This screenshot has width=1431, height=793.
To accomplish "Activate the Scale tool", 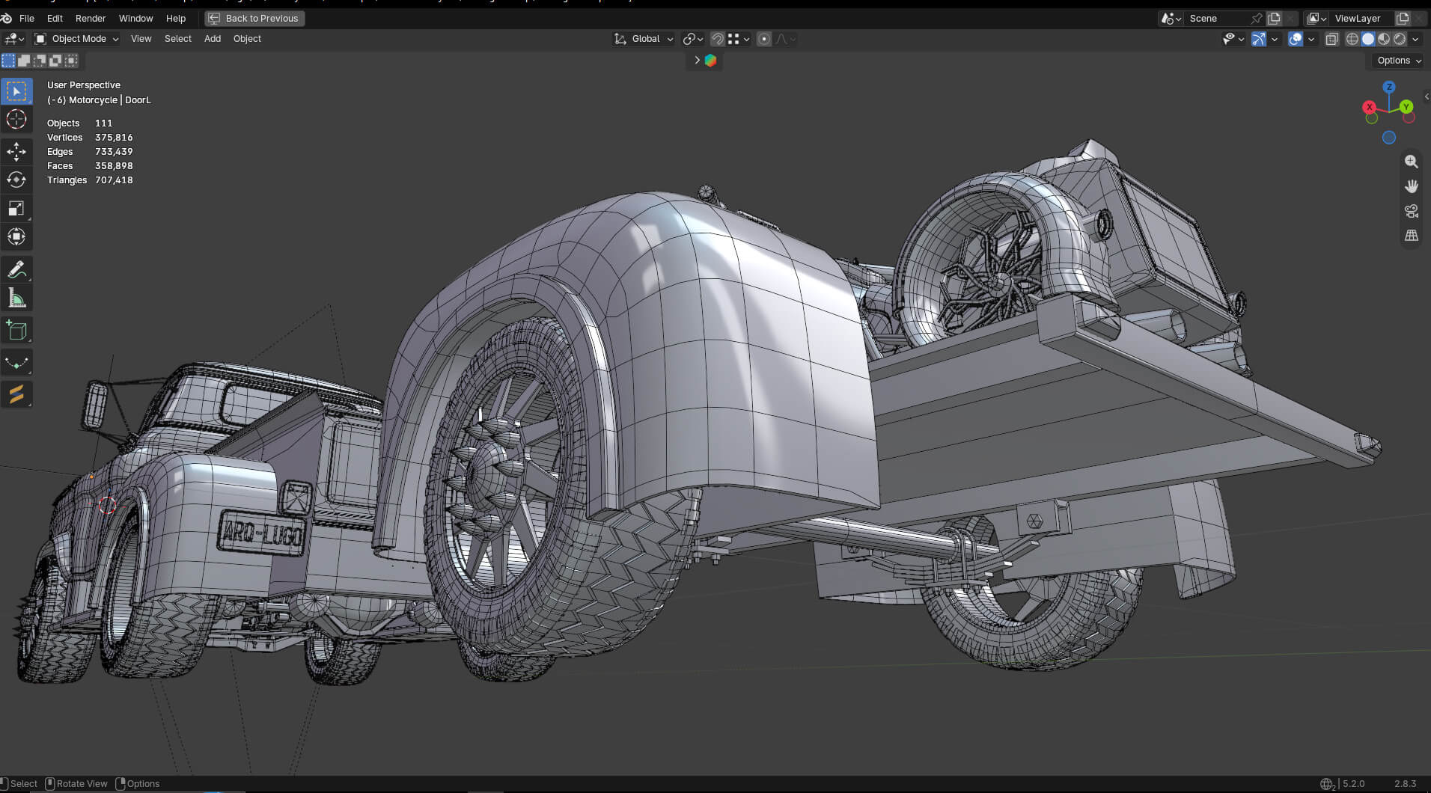I will pos(16,209).
